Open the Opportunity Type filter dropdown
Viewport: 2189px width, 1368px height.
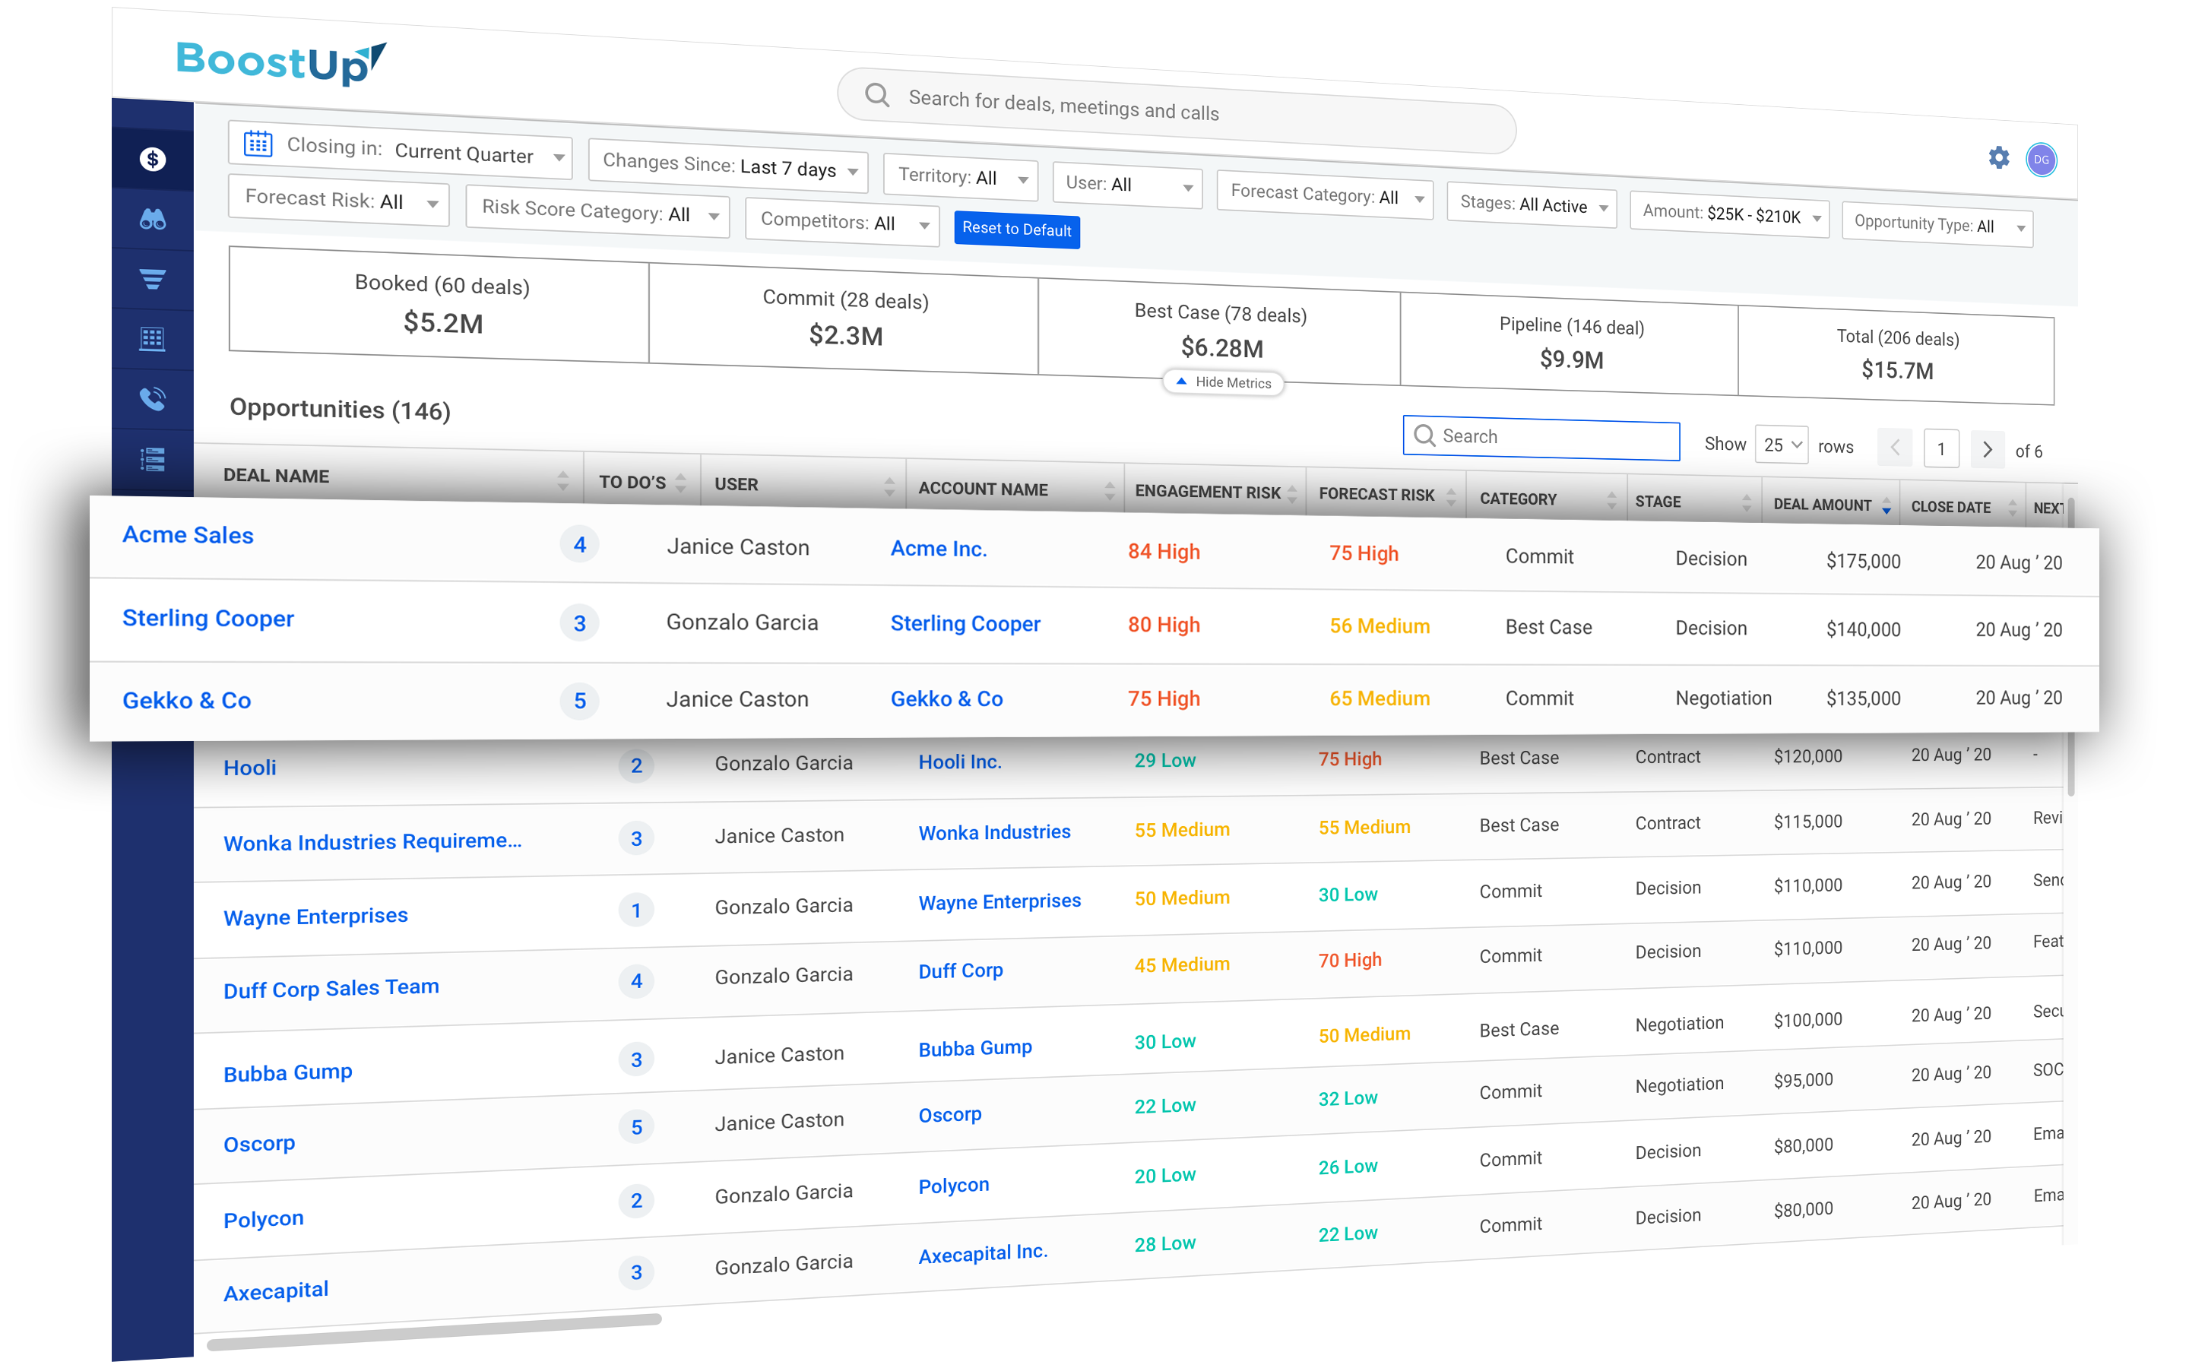click(x=1937, y=225)
